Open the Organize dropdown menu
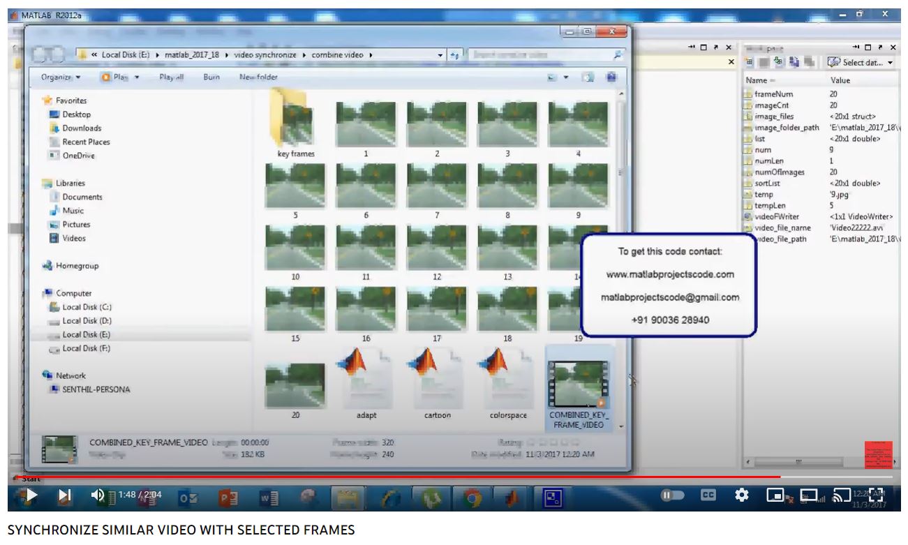Image resolution: width=908 pixels, height=545 pixels. [61, 77]
